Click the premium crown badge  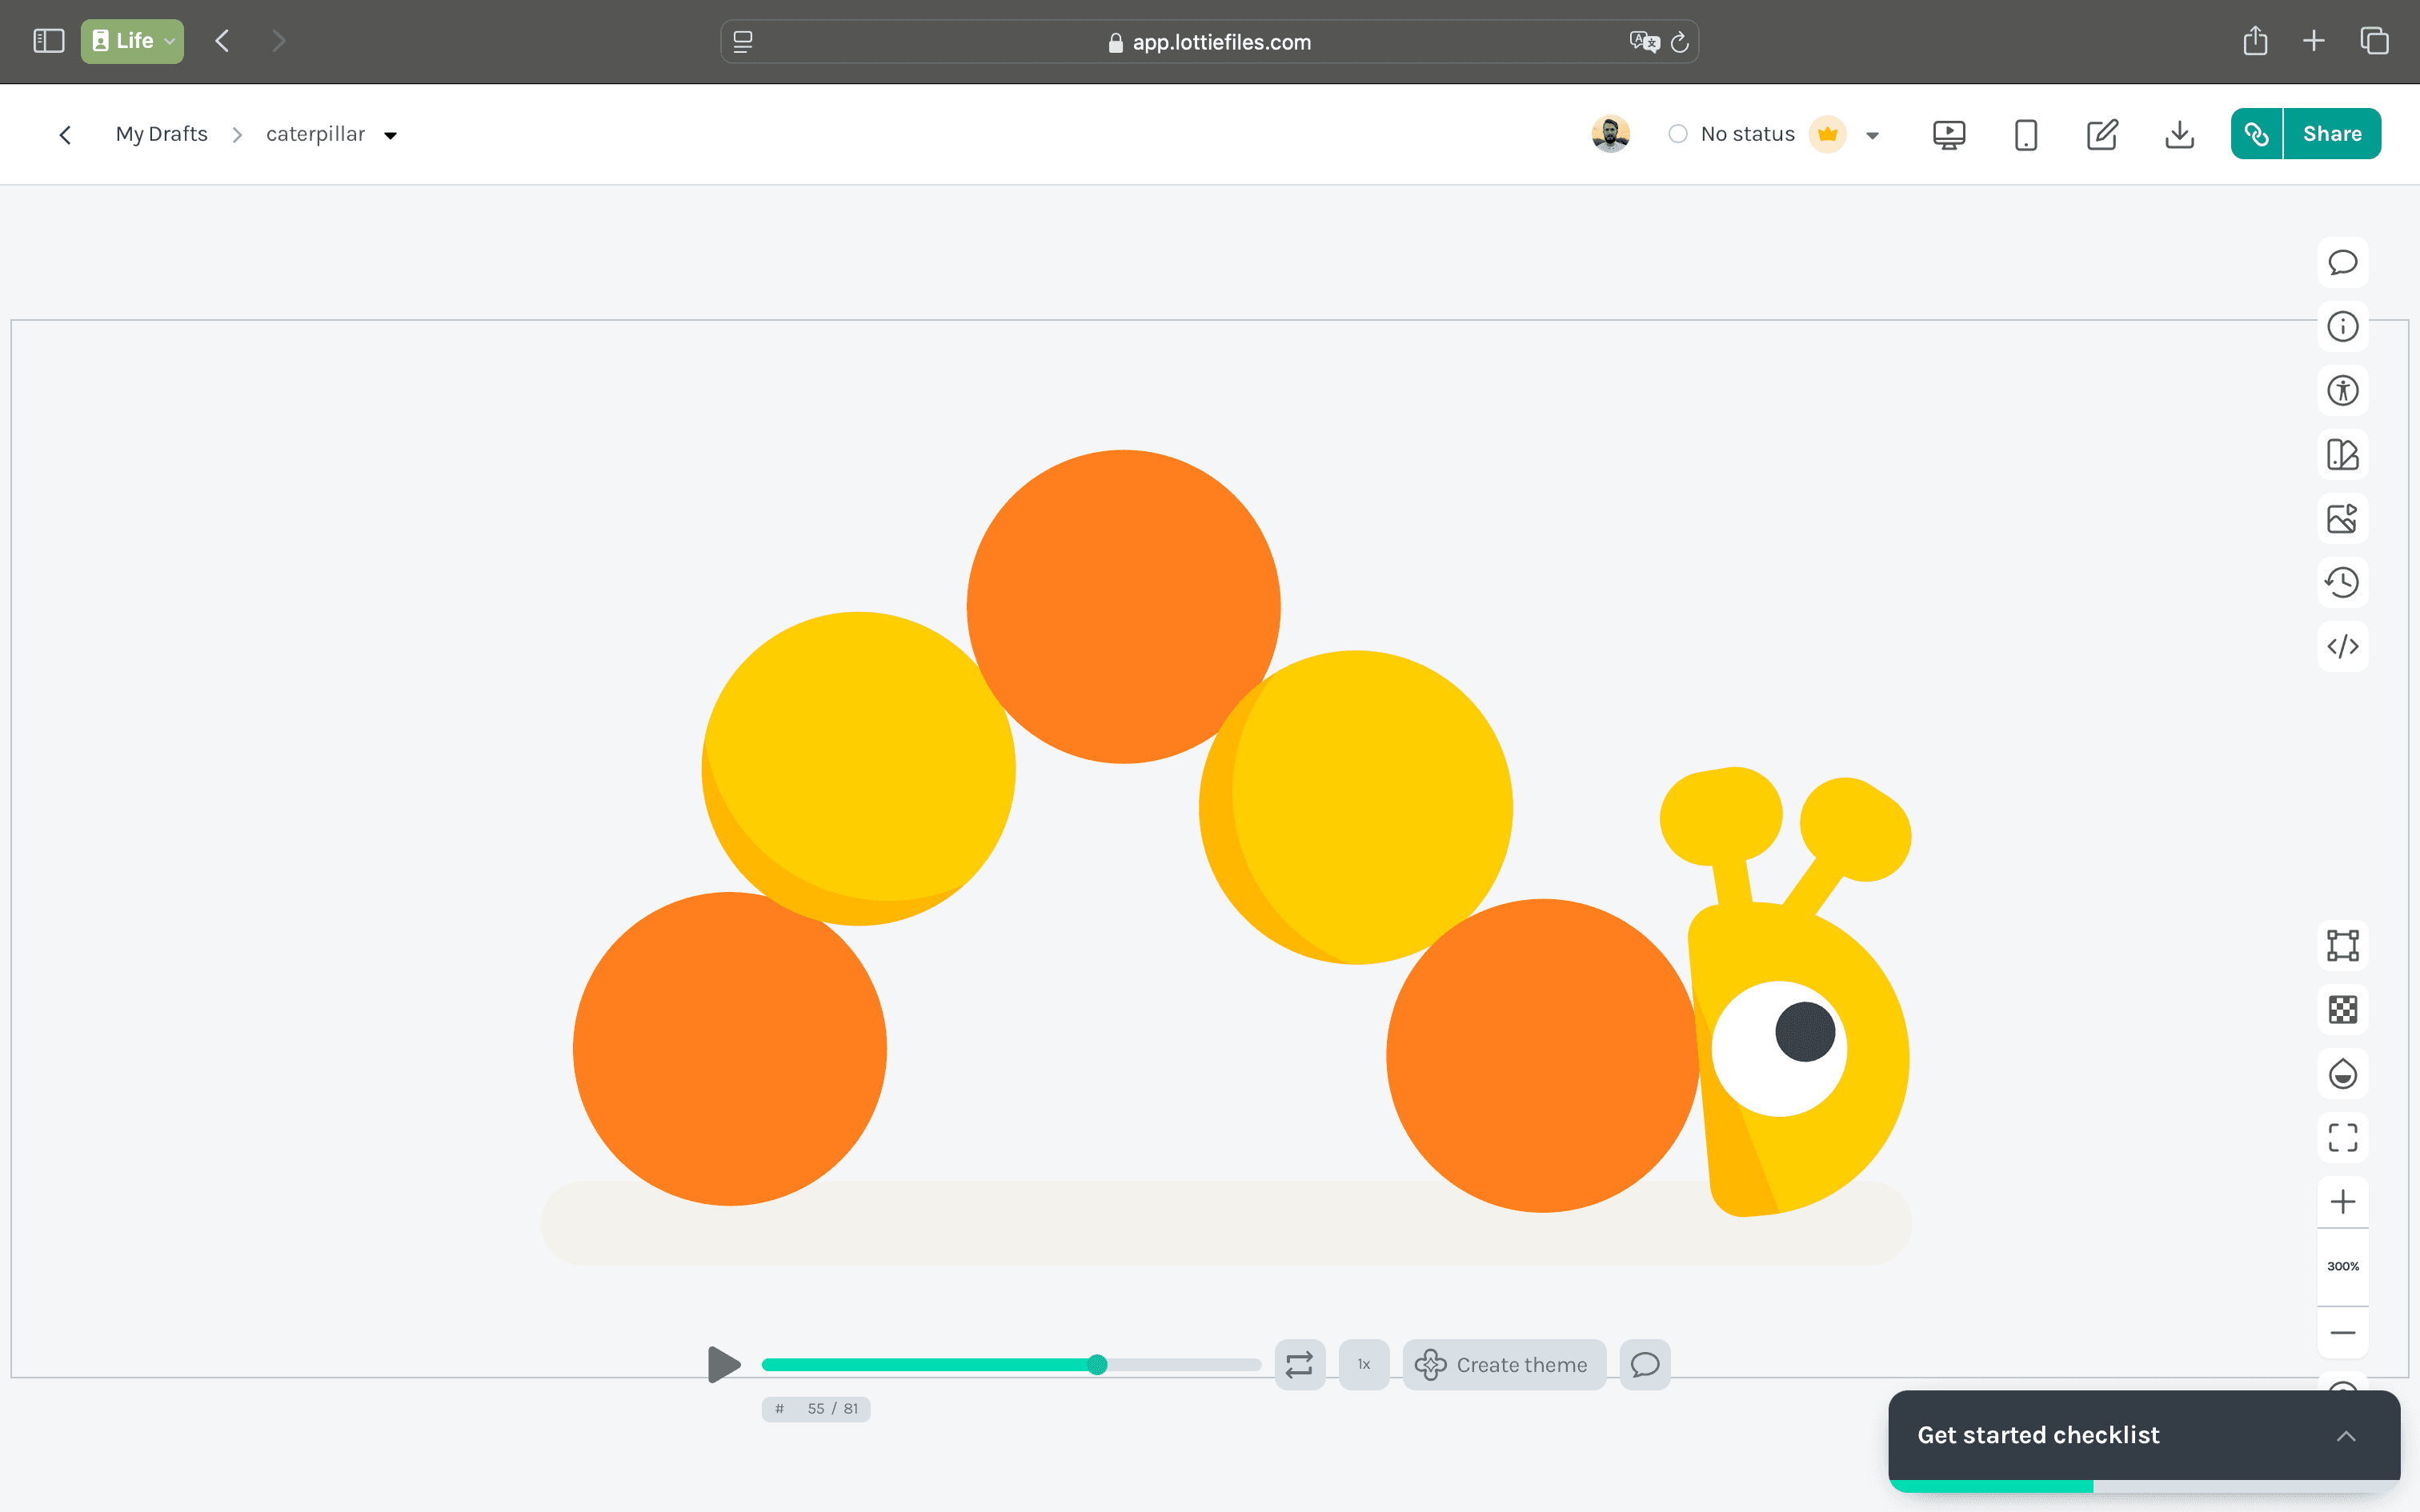pyautogui.click(x=1827, y=134)
